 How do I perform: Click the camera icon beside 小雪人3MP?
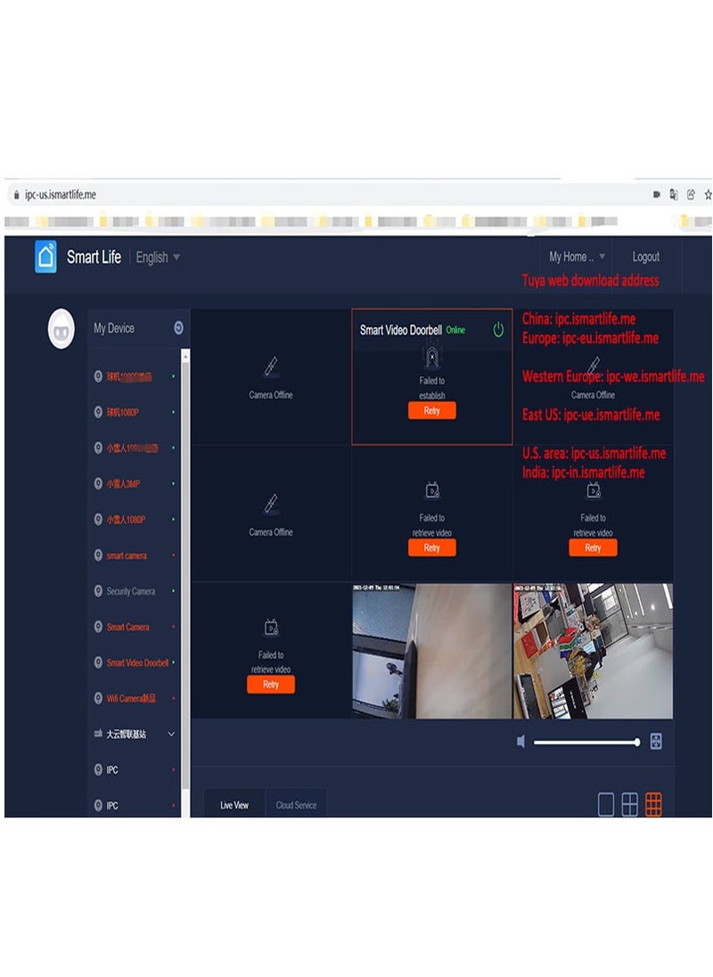tap(98, 483)
